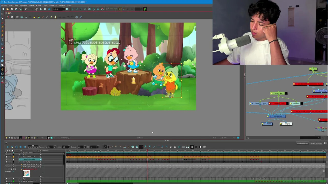Open the FPS dropdown arrow

pos(98,147)
